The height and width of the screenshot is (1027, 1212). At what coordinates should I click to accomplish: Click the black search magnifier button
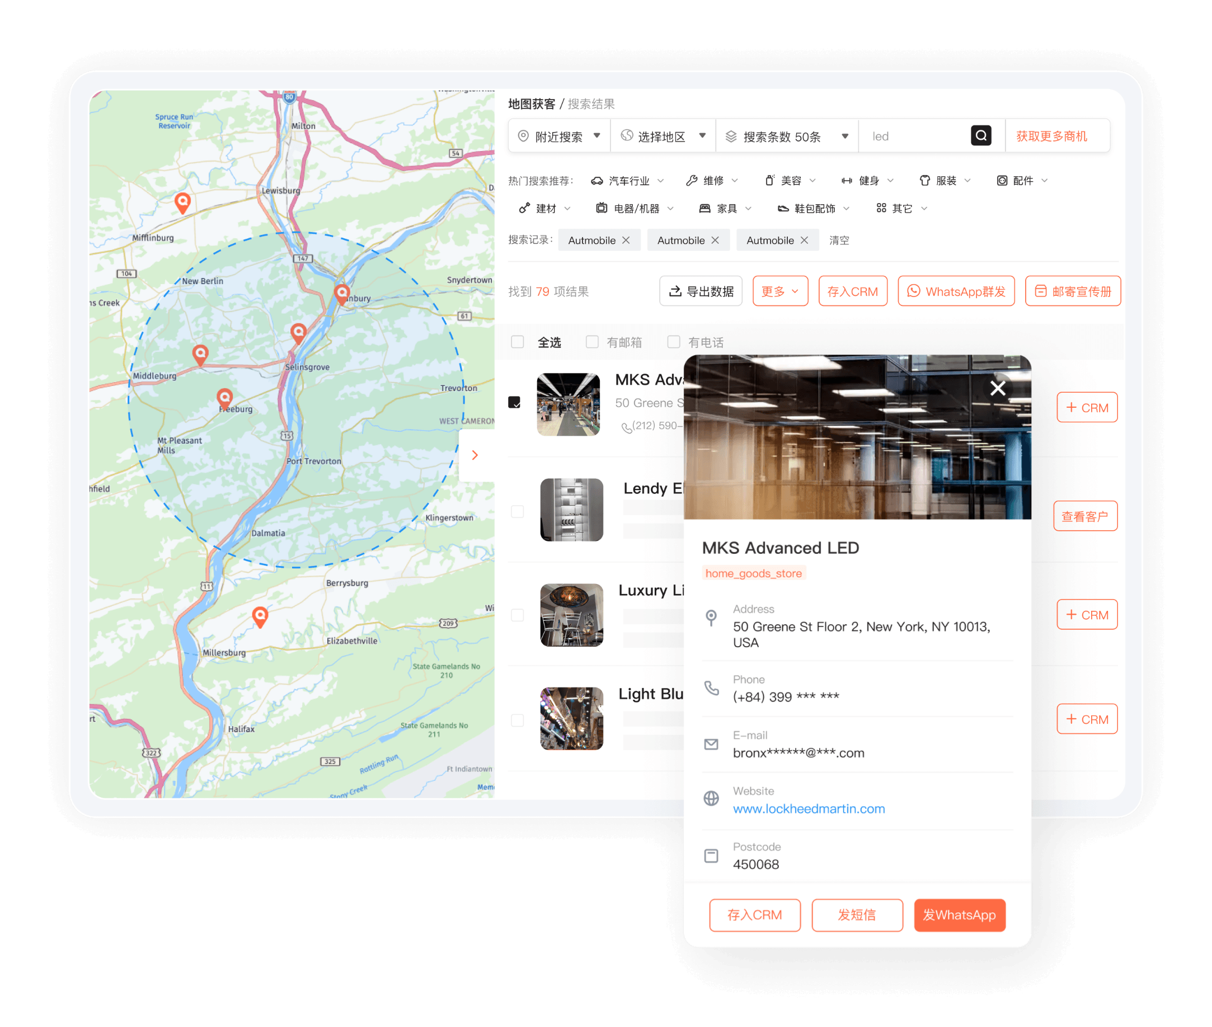click(981, 136)
